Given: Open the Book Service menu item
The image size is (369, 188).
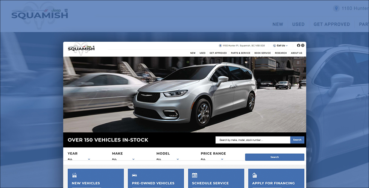Looking at the screenshot, I should tap(263, 53).
